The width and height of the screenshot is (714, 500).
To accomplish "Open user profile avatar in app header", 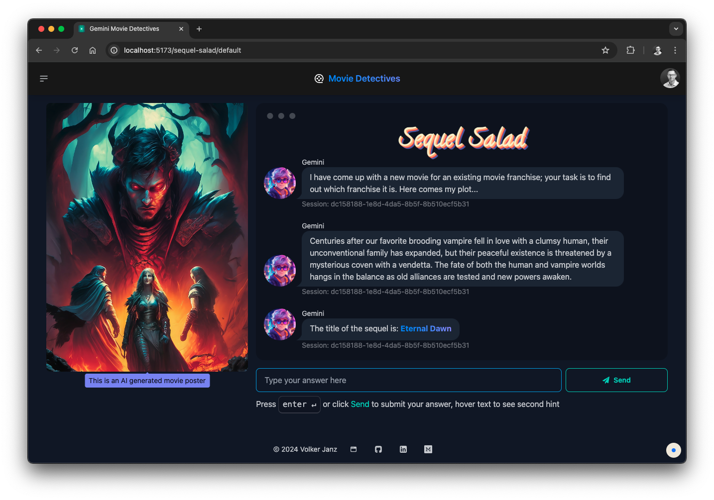I will tap(670, 78).
